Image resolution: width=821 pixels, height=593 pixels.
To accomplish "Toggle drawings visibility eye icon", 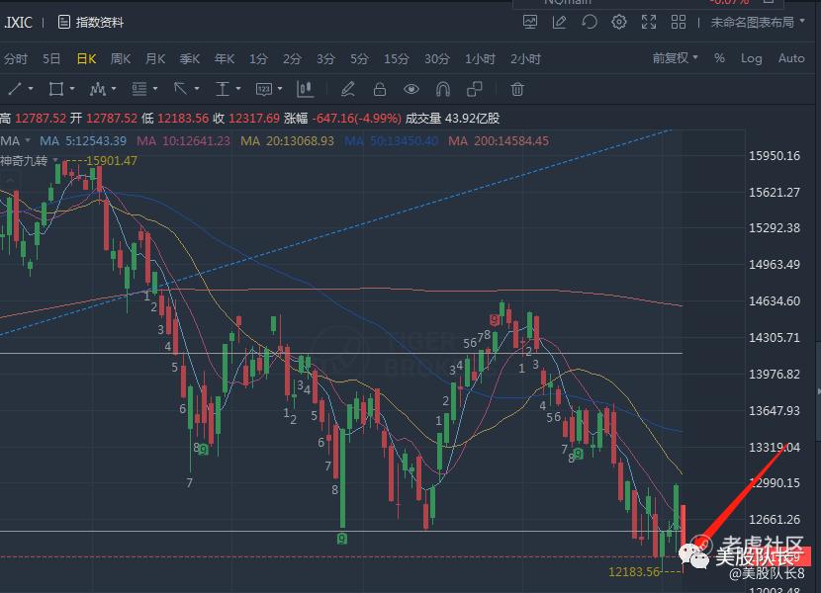I will 411,90.
